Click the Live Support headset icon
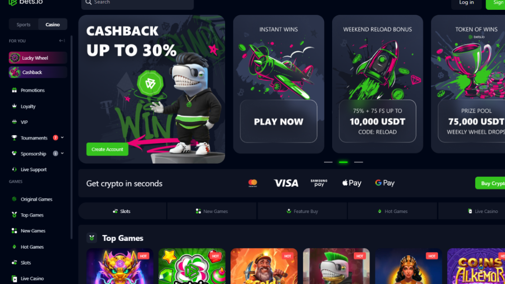Image resolution: width=505 pixels, height=284 pixels. 14,169
